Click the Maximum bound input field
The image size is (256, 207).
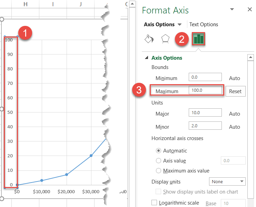205,90
